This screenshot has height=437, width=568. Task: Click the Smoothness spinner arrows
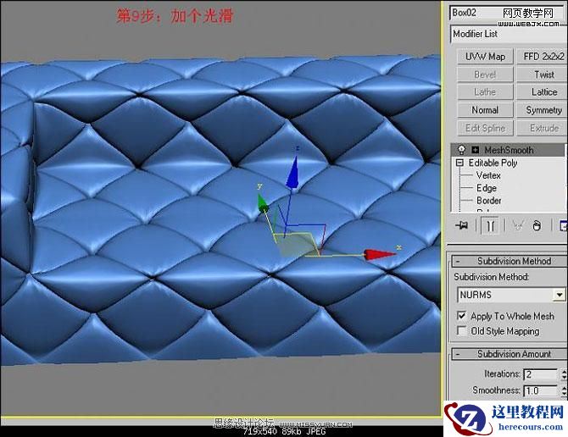(x=564, y=390)
